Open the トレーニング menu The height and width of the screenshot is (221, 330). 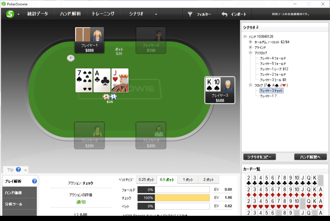tap(103, 14)
